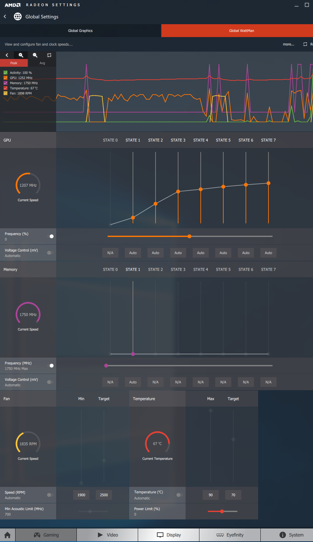Click the Fan Min speed field 1900
313x542 pixels.
(x=81, y=495)
